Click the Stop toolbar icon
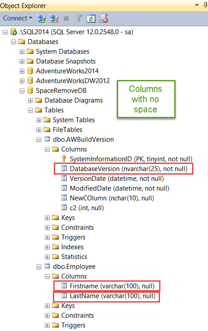This screenshot has height=331, width=208. pos(66,19)
